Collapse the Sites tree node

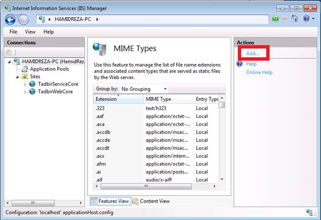pyautogui.click(x=18, y=77)
